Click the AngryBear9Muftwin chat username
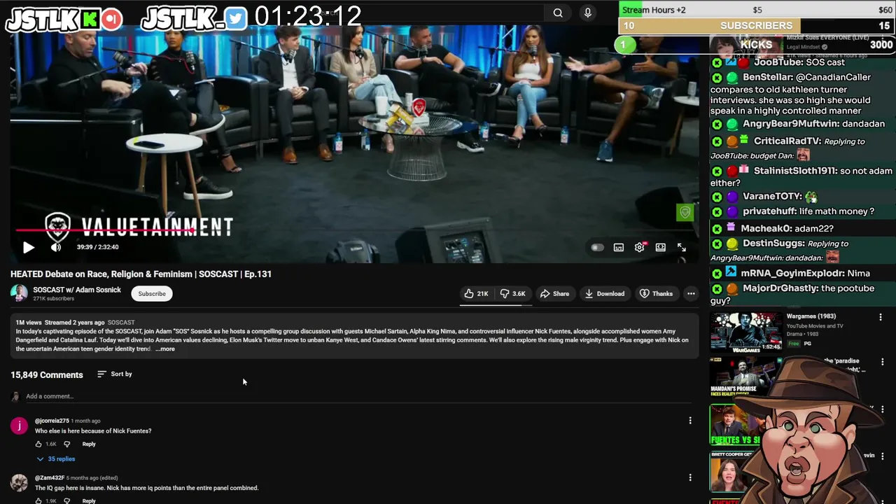Viewport: 896px width, 504px height. coord(791,124)
